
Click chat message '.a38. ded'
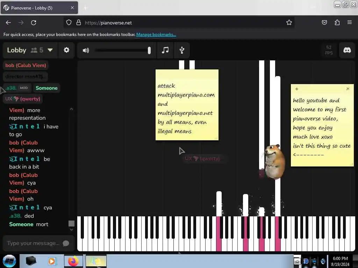pyautogui.click(x=21, y=216)
